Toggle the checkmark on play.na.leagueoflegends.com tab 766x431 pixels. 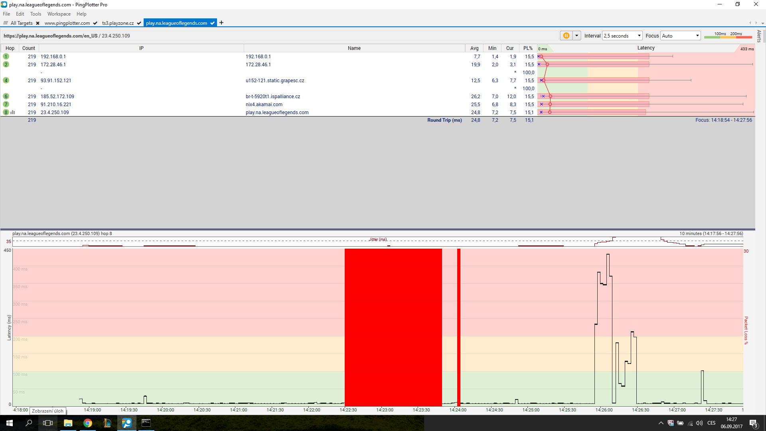point(213,23)
